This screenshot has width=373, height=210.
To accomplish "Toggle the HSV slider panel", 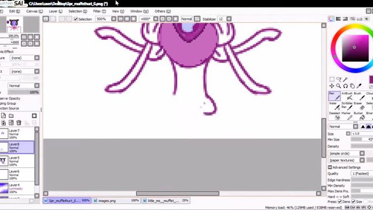I will coord(345,19).
